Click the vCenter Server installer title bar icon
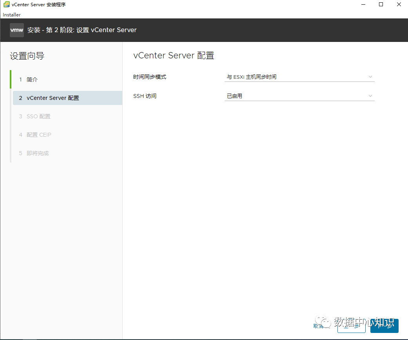The height and width of the screenshot is (340, 408). coord(7,4)
